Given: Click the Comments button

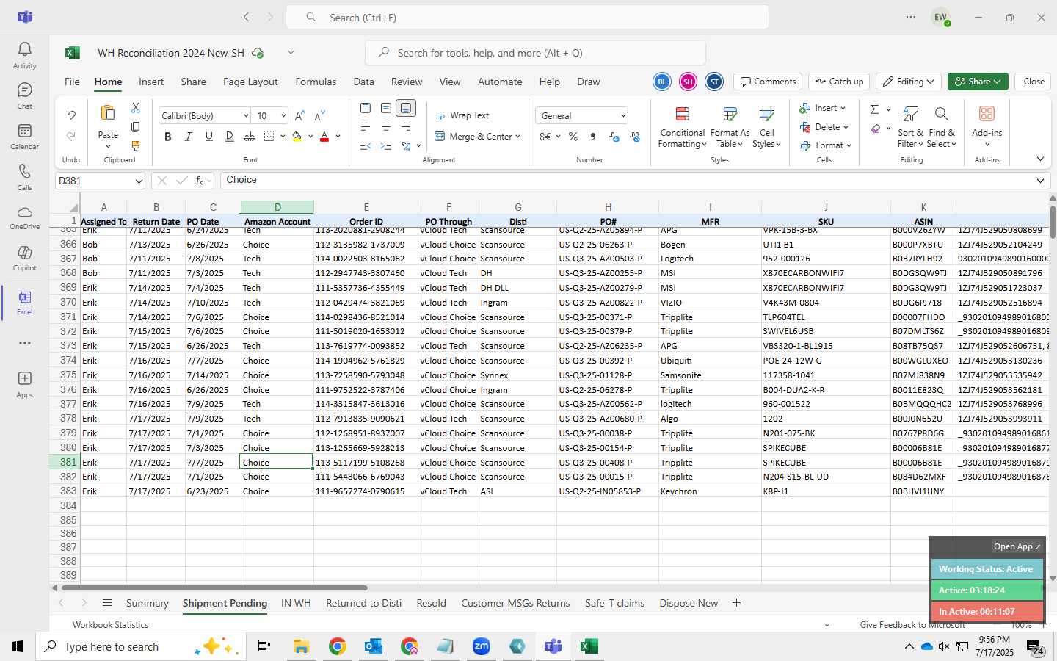Looking at the screenshot, I should click(768, 82).
